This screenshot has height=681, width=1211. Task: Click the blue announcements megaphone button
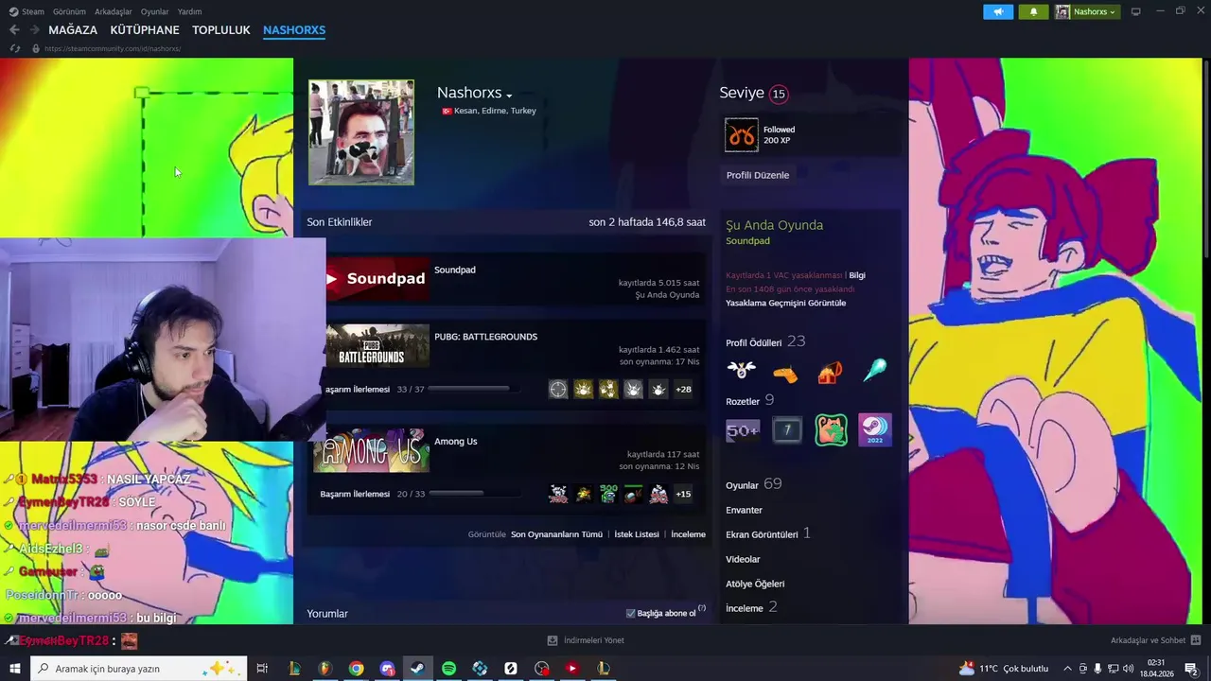998,11
